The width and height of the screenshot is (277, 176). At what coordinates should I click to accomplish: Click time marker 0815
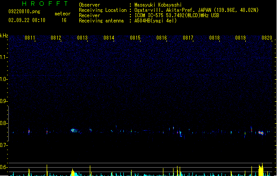(135, 38)
